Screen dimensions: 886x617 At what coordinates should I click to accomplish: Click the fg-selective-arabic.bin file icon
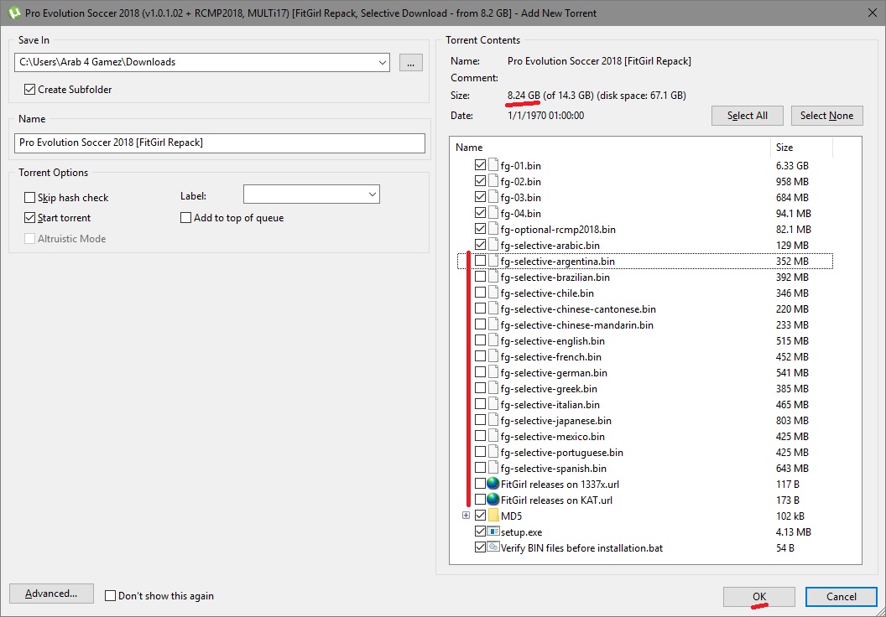[x=493, y=245]
